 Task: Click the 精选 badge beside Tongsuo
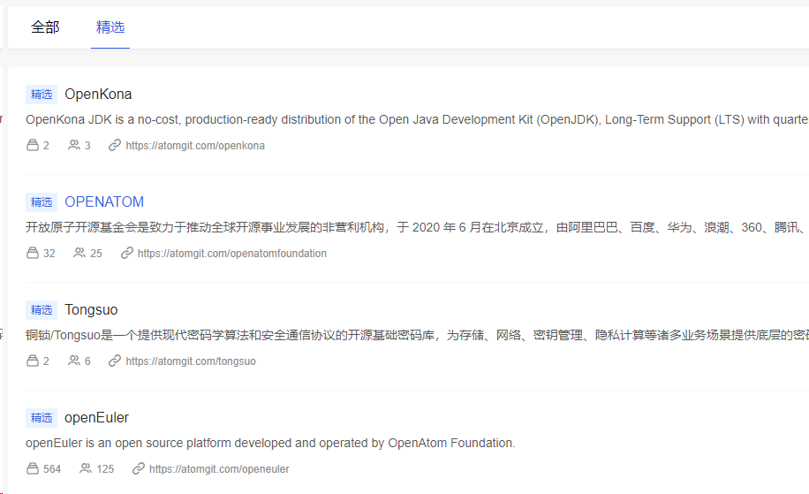[42, 310]
